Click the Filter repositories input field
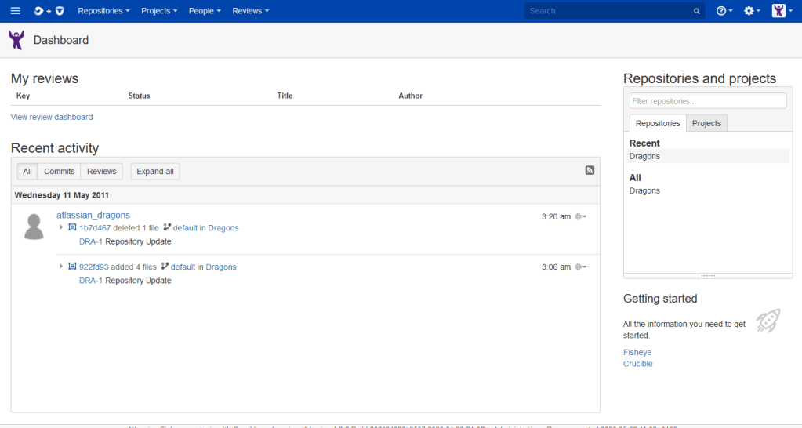Screen dimensions: 802x428 pyautogui.click(x=707, y=101)
